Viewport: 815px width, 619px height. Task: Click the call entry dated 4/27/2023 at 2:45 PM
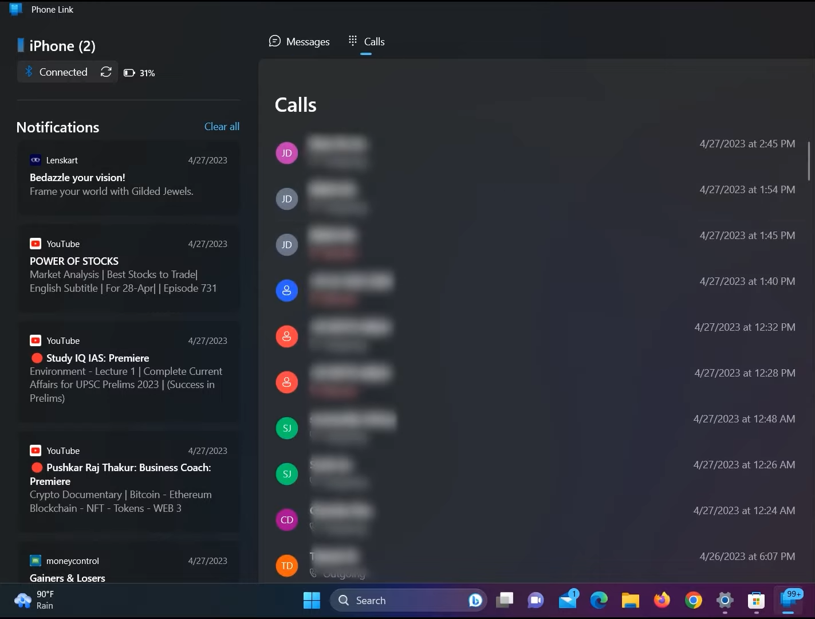pos(536,153)
